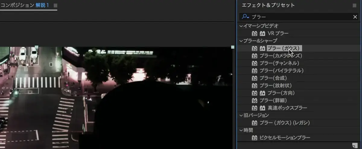
Task: Clear the search field with X
Action: (355, 17)
